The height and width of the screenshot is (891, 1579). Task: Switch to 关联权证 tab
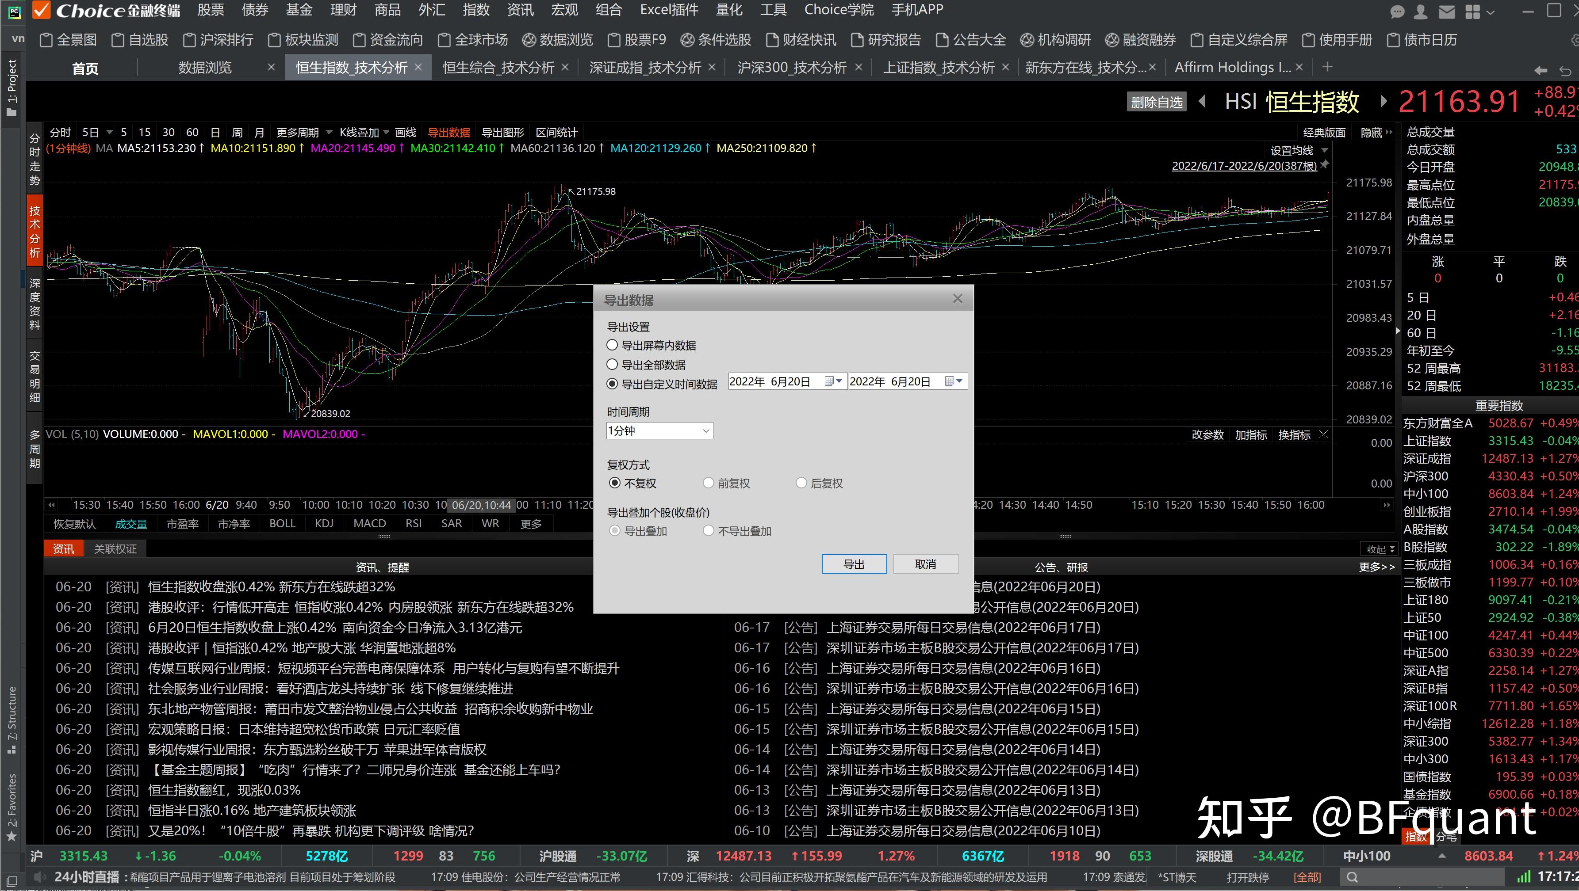(115, 548)
